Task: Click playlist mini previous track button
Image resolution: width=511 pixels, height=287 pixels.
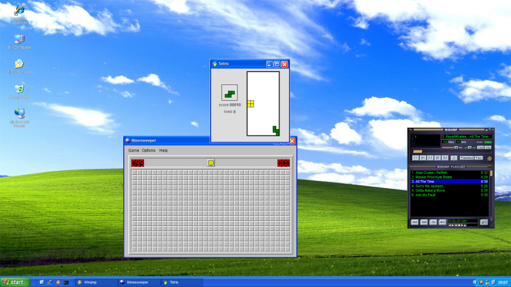Action: coord(450,225)
